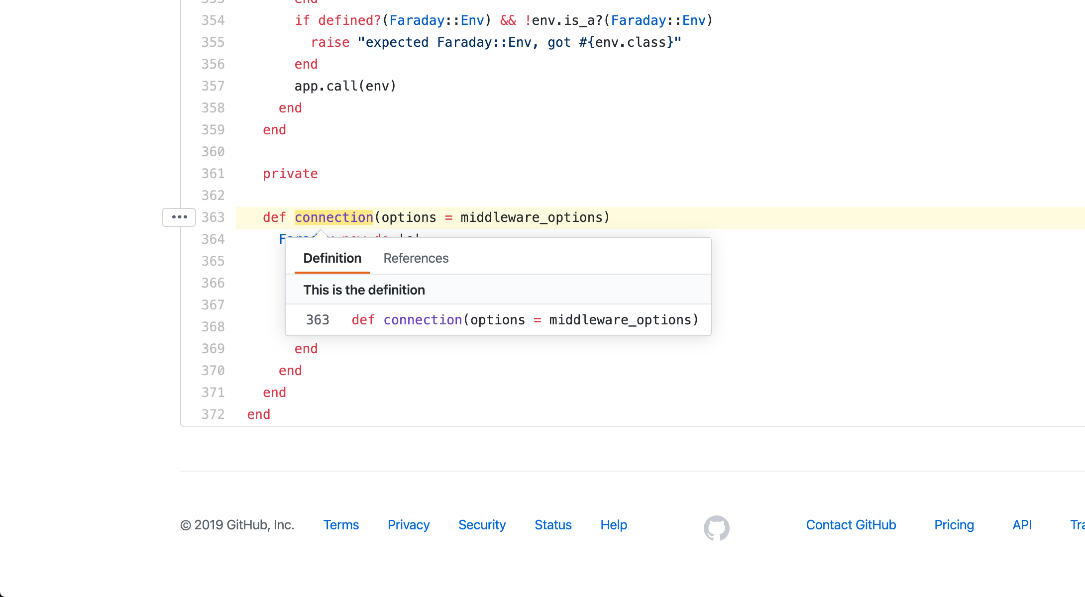The height and width of the screenshot is (597, 1085).
Task: Open the Terms footer link
Action: tap(341, 525)
